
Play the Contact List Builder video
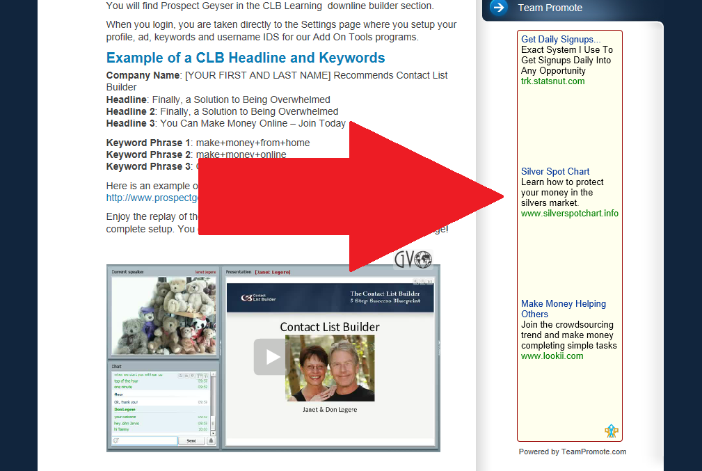[270, 357]
